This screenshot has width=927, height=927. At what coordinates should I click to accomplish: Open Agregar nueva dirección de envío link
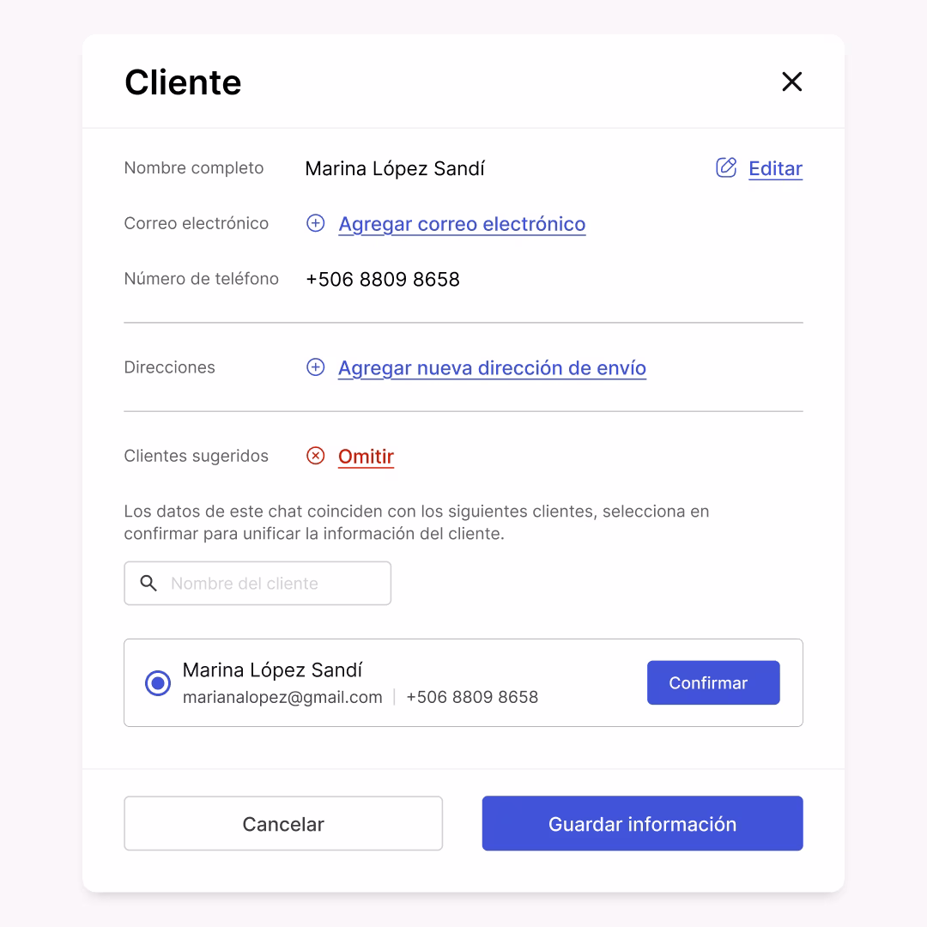[x=492, y=368]
